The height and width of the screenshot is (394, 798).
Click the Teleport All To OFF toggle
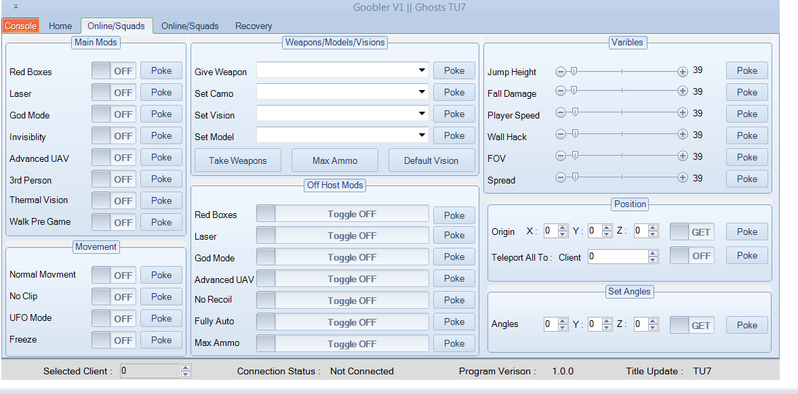click(692, 255)
